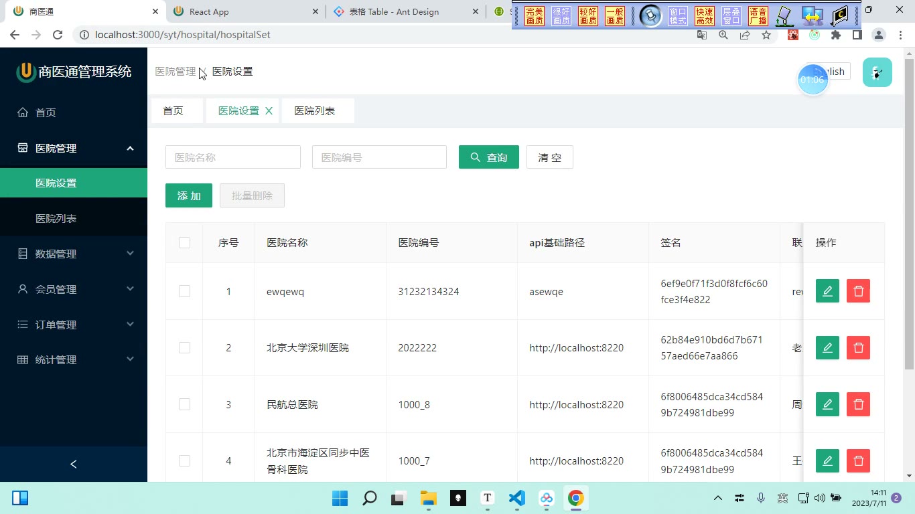The image size is (915, 514).
Task: Click the browser back arrow
Action: coord(15,35)
